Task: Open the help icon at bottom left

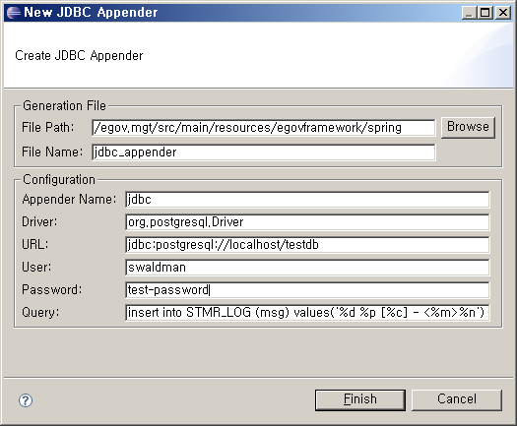Action: point(26,400)
